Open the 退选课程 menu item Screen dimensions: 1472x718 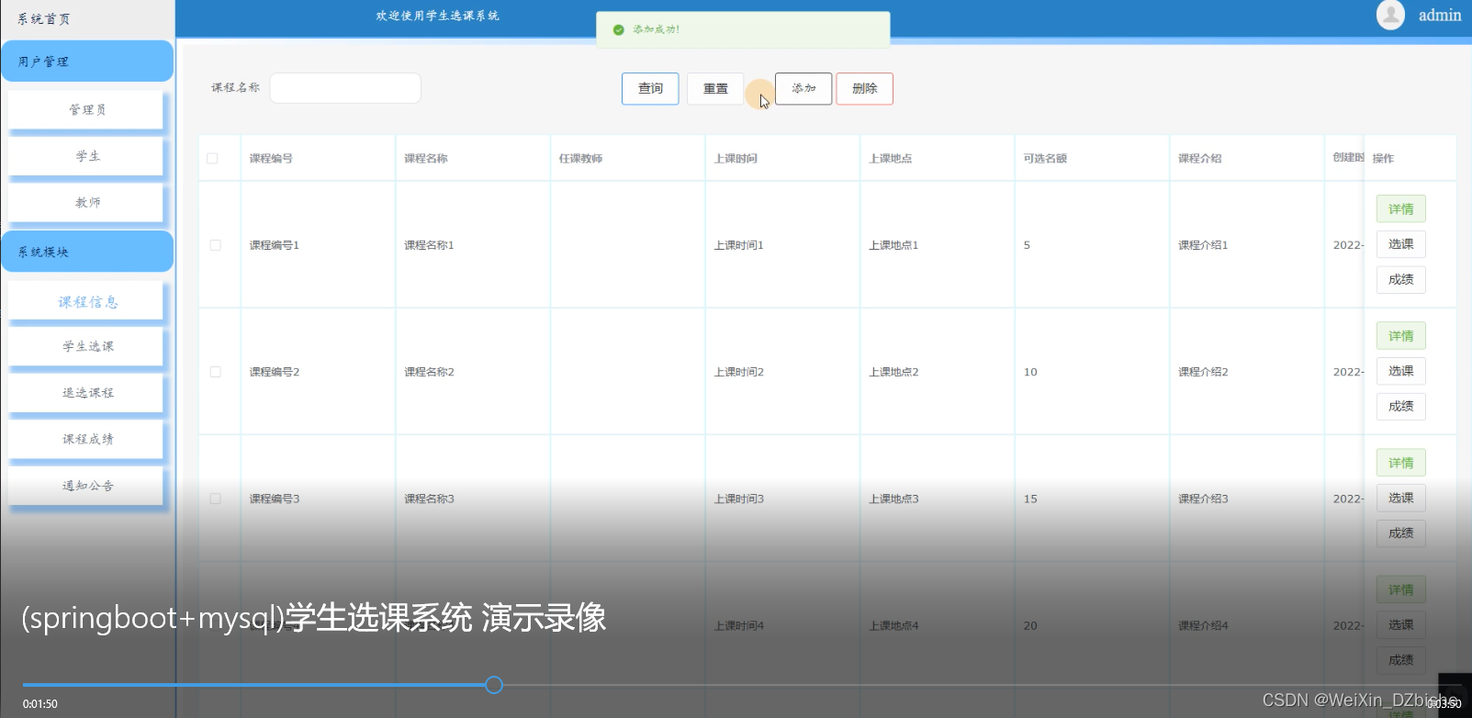87,393
